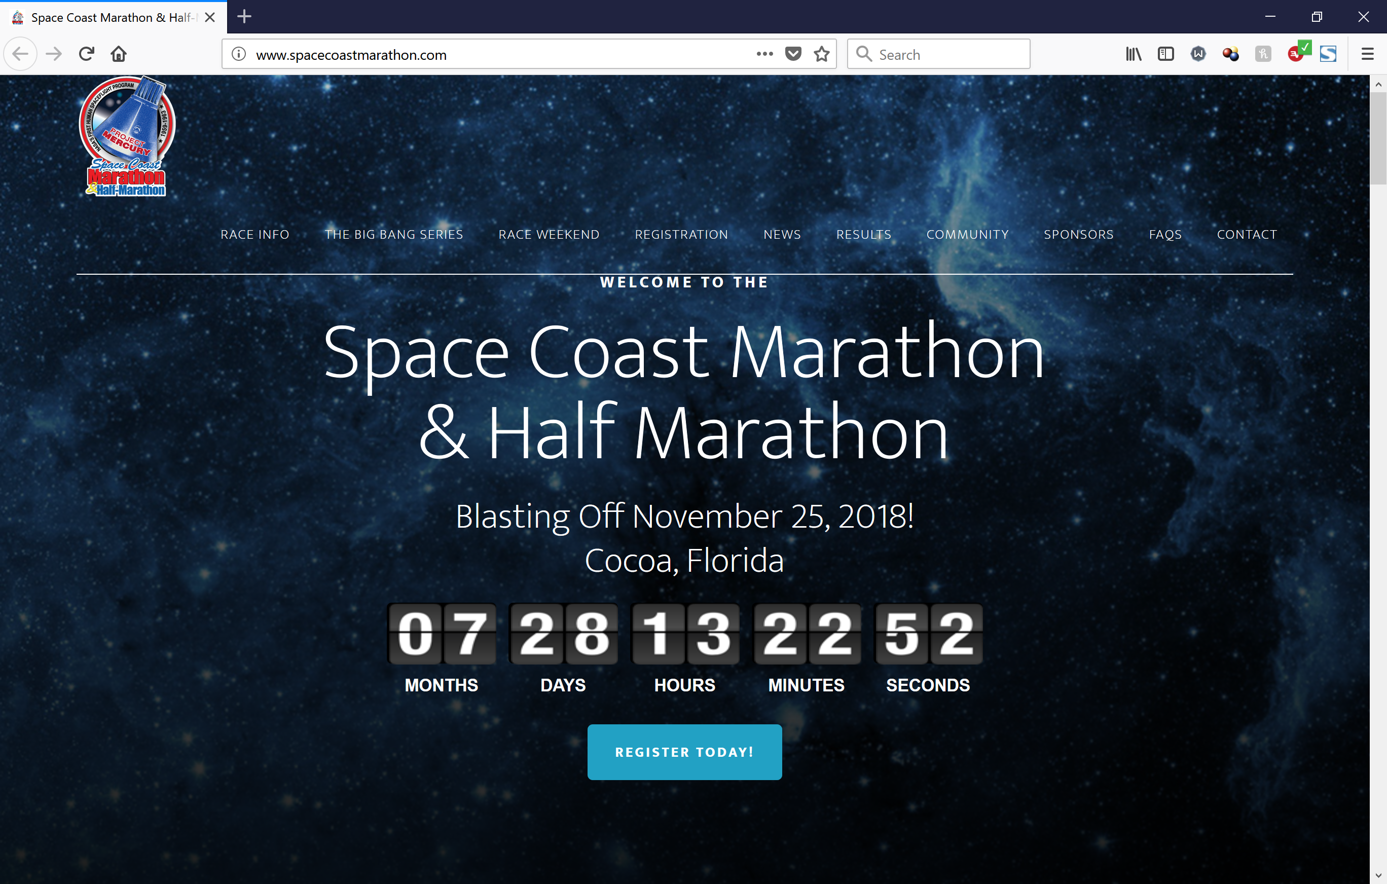
Task: Go to the CONTACT page
Action: click(x=1247, y=234)
